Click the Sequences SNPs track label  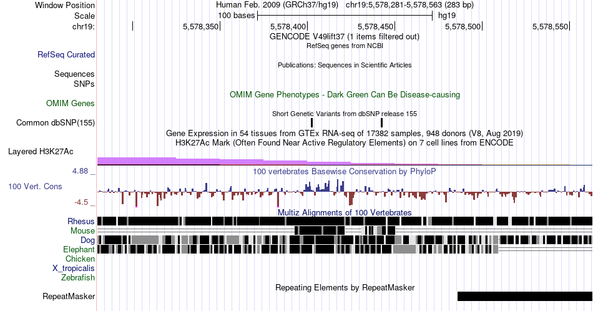tap(74, 79)
